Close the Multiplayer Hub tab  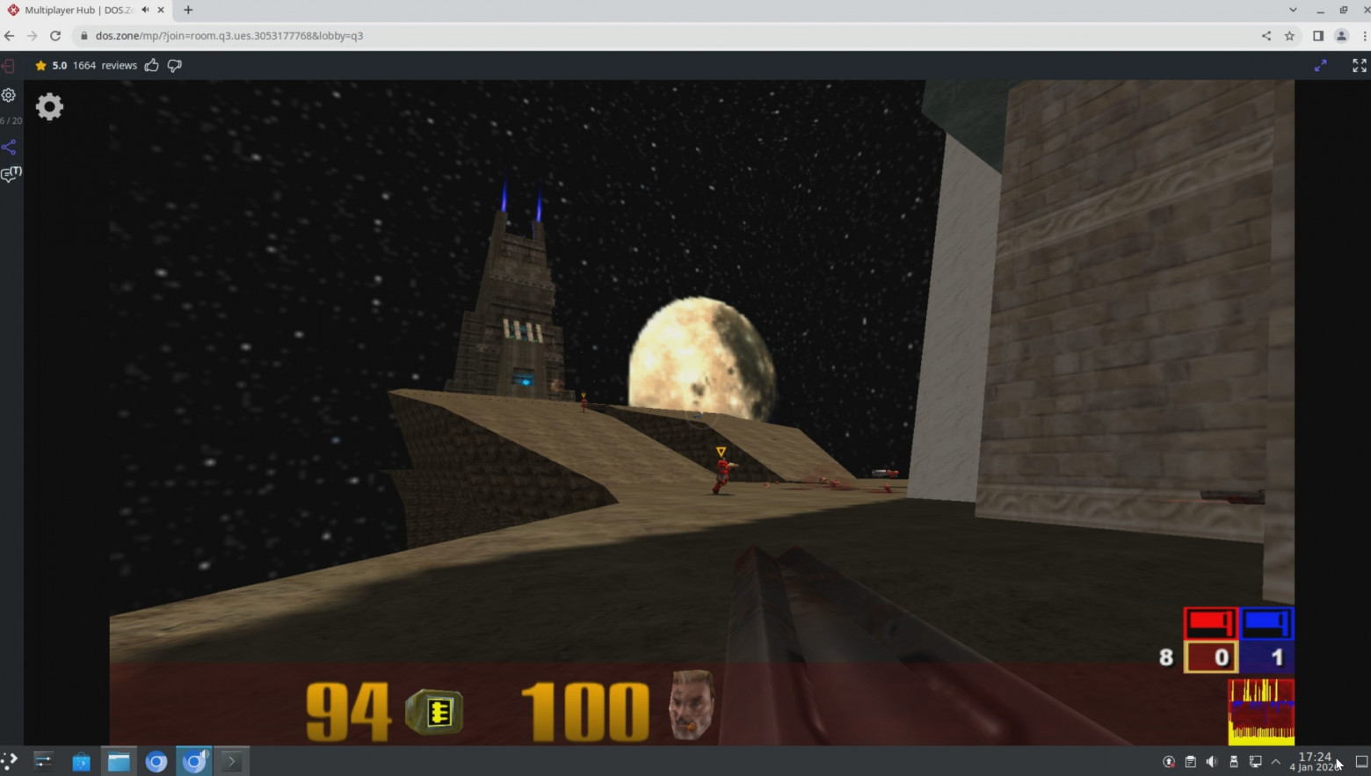point(161,11)
